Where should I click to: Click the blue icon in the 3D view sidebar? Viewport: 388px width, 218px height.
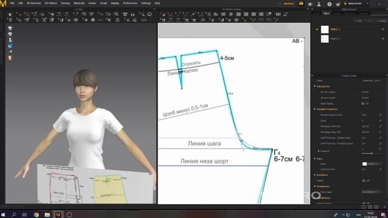click(10, 46)
